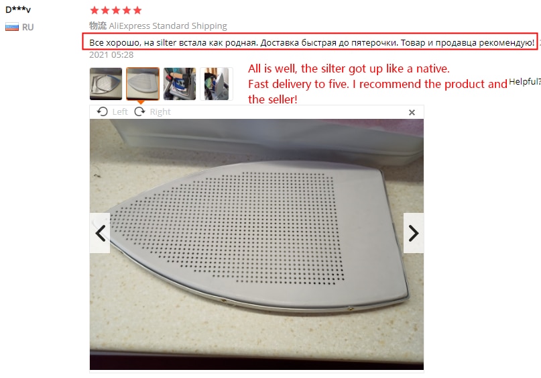This screenshot has width=541, height=378.
Task: Click the RU country label
Action: 28,28
